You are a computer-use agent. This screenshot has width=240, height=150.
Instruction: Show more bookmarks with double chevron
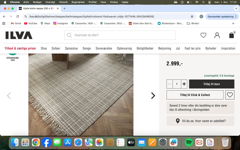(x=233, y=23)
